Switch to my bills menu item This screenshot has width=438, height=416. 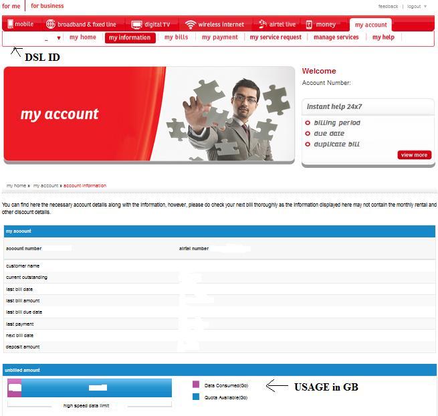coord(177,37)
